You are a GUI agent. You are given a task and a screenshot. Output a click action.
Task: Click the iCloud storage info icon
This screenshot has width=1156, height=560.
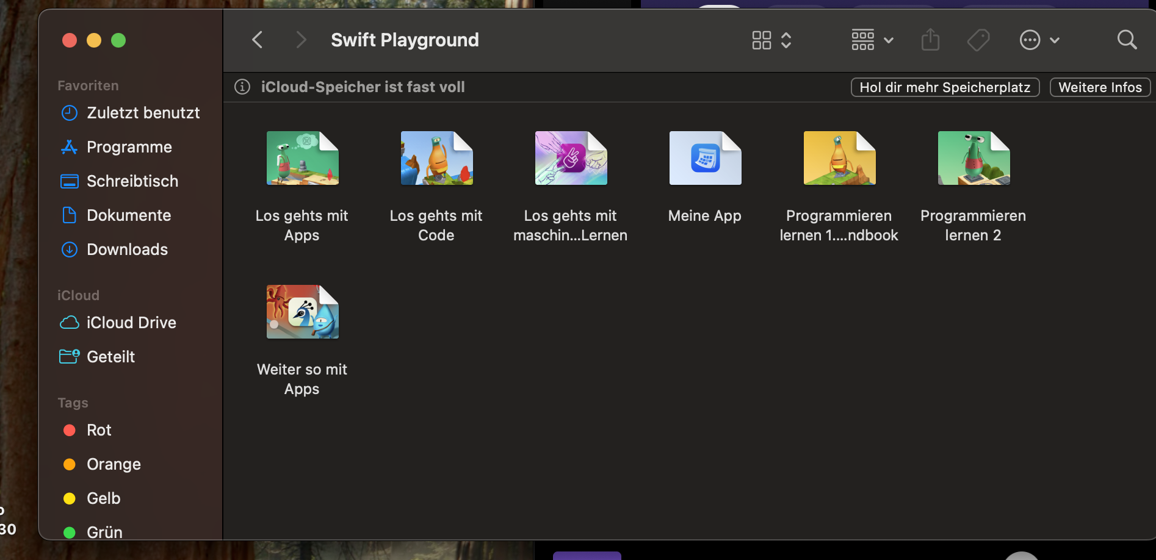[242, 87]
